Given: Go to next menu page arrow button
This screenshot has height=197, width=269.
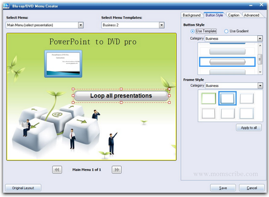Looking at the screenshot, I should (x=117, y=170).
